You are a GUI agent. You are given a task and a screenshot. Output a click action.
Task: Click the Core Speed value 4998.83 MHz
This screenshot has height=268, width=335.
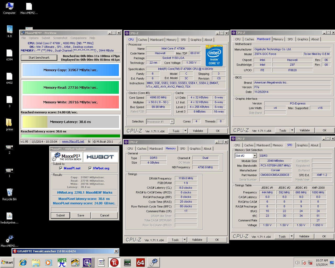[158, 97]
